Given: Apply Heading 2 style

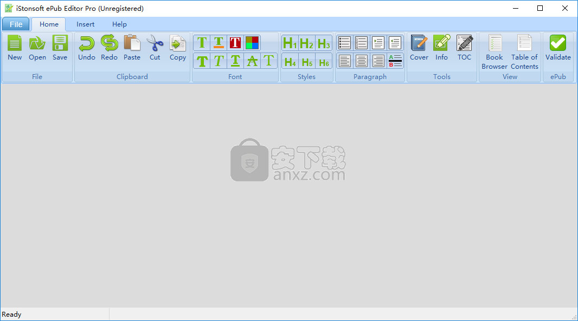Looking at the screenshot, I should 307,43.
